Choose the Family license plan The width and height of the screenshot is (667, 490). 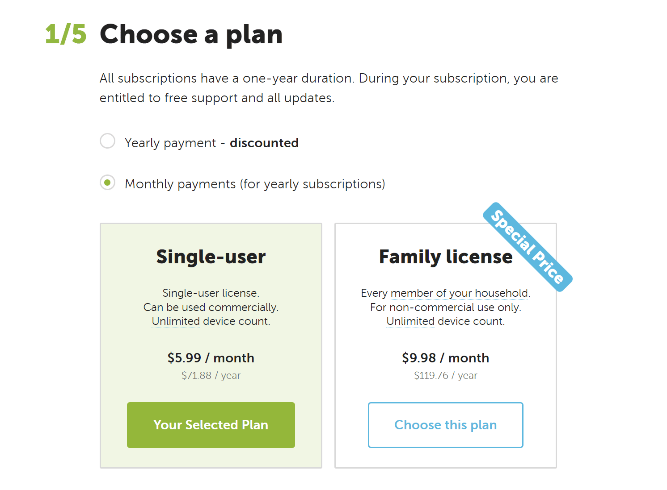coord(445,425)
